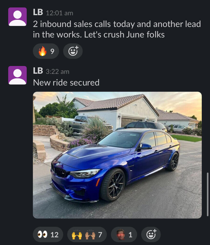The width and height of the screenshot is (210, 245).
Task: Click the laser-eyes custom emoji reaction
Action: pyautogui.click(x=124, y=234)
